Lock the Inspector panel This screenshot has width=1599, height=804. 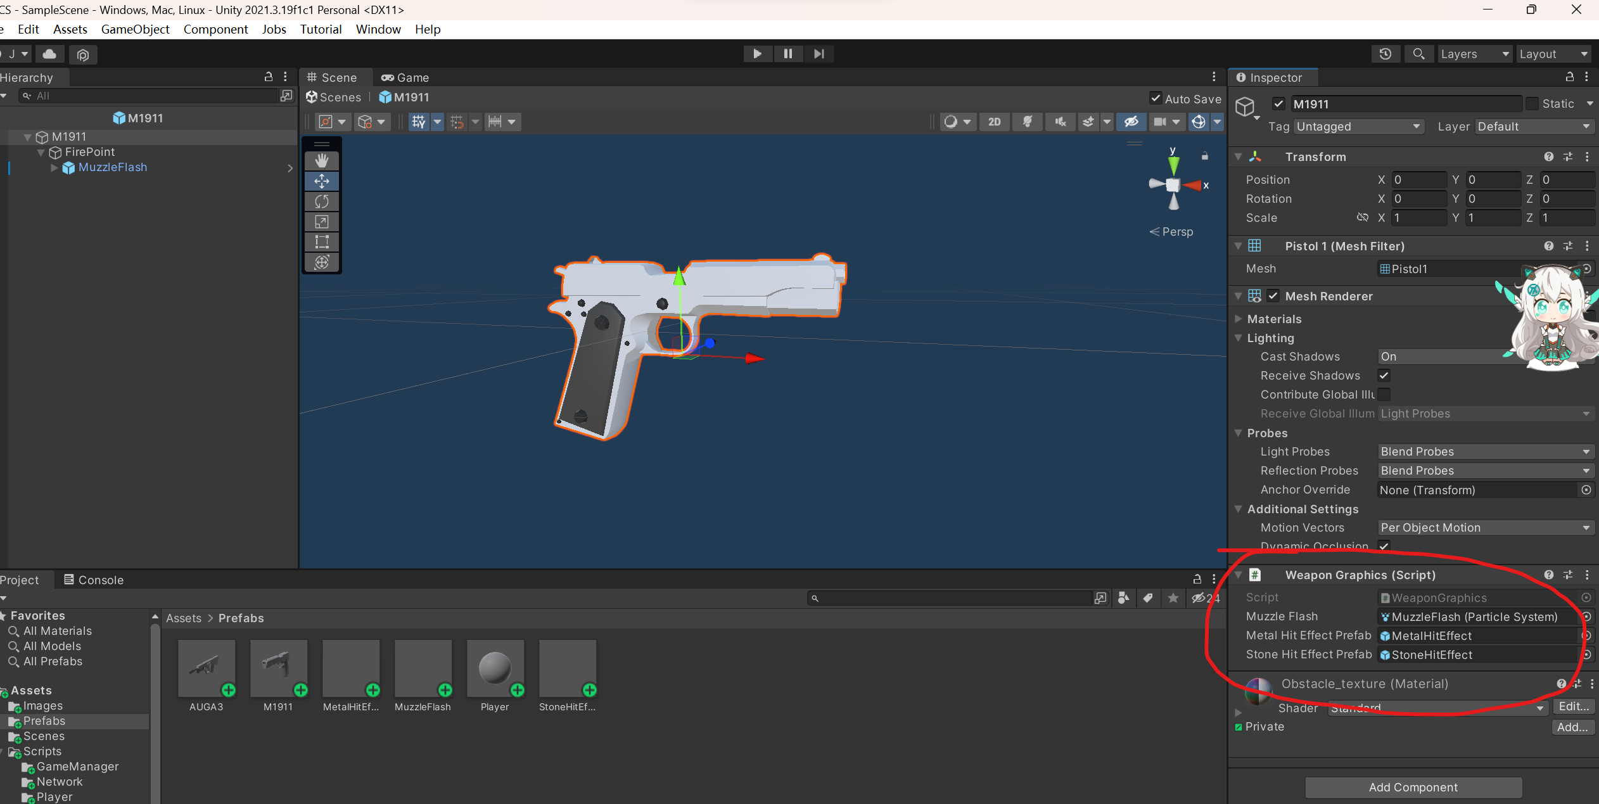pos(1570,77)
